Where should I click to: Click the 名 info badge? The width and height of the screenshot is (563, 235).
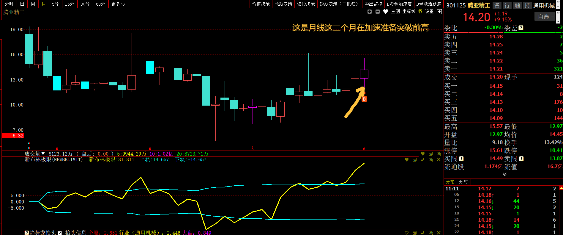pos(497,5)
